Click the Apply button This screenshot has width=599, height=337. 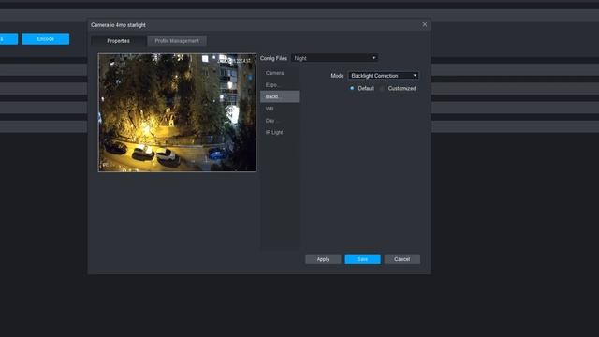point(323,259)
